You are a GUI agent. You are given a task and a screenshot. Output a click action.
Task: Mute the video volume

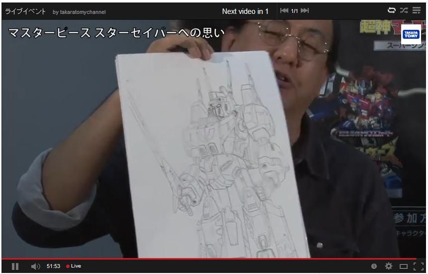coord(35,267)
